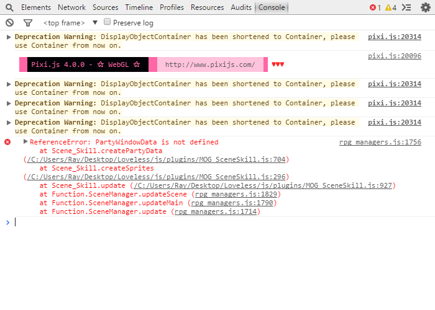Open the rpg_managers.js:1756 source link
The width and height of the screenshot is (435, 310).
pos(380,142)
